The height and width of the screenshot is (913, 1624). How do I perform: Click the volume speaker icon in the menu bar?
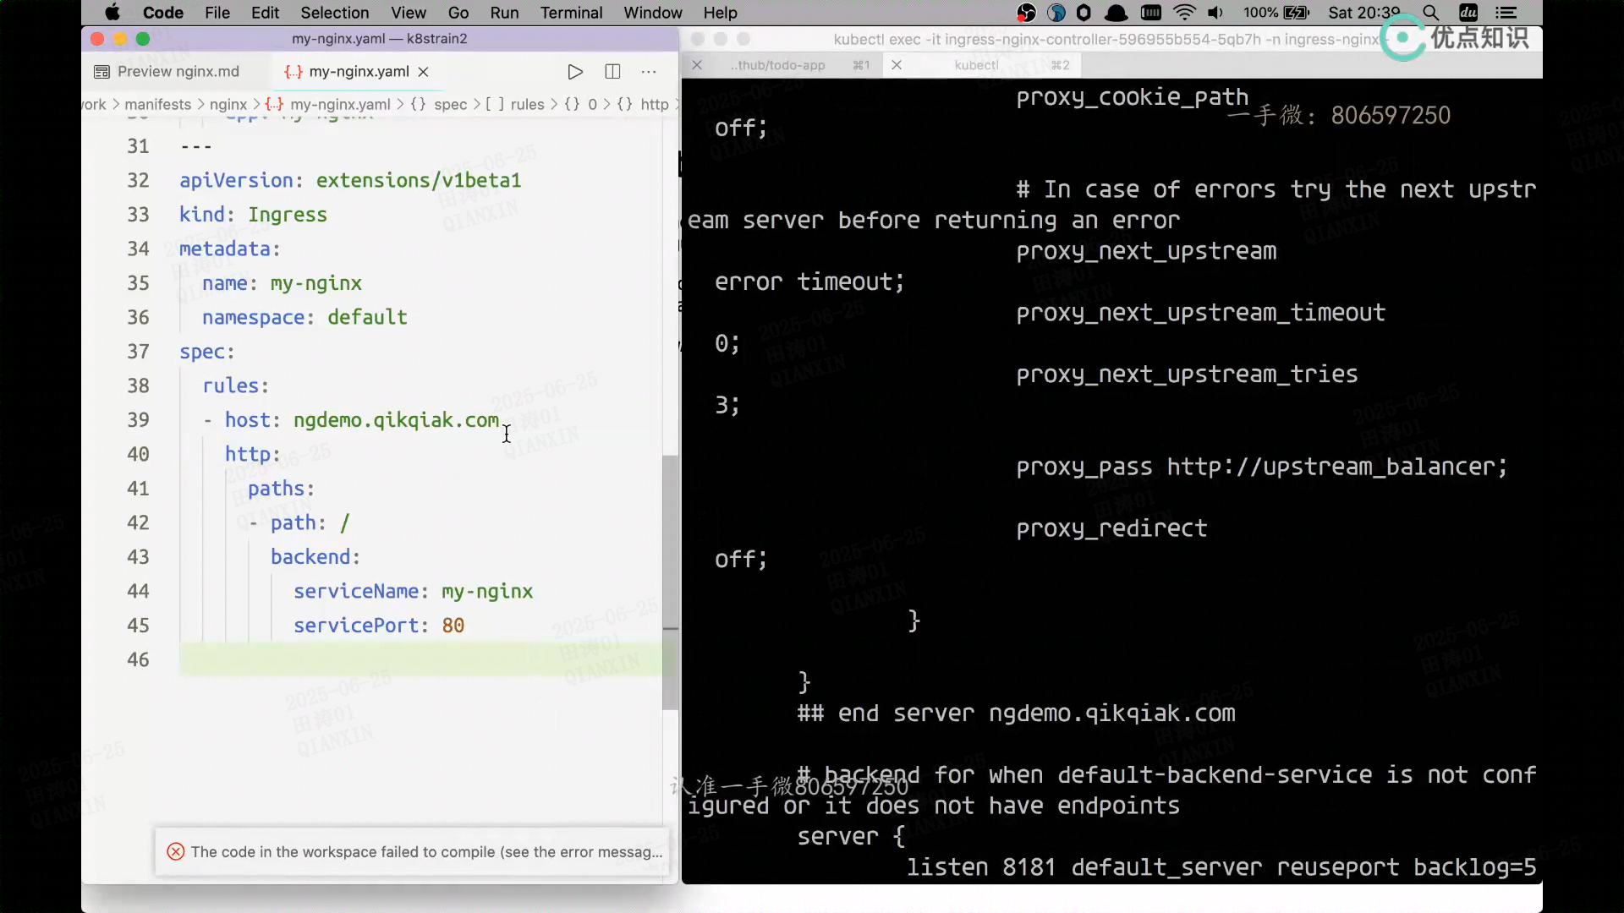(x=1215, y=13)
